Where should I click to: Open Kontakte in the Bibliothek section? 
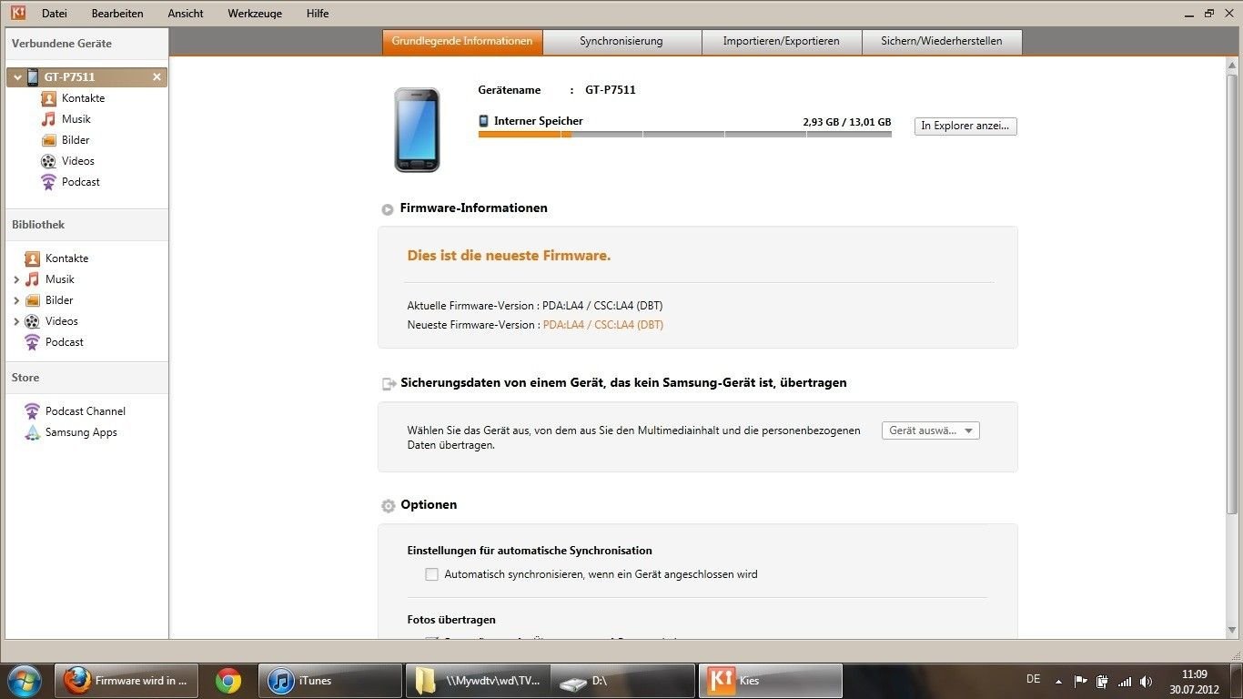(x=66, y=258)
